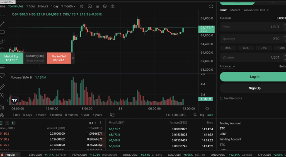Set quantity to 75%
Viewport: 286px width, 157px height.
tap(264, 48)
